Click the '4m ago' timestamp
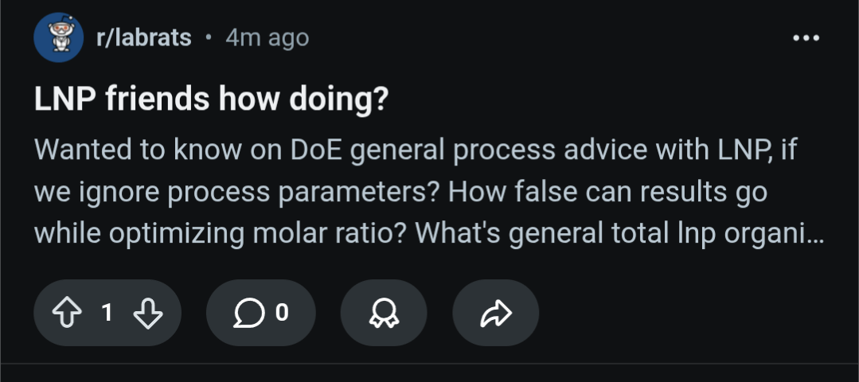The width and height of the screenshot is (859, 382). pos(267,37)
